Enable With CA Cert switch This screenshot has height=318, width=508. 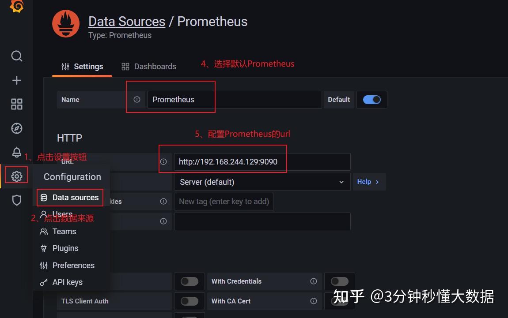click(339, 301)
